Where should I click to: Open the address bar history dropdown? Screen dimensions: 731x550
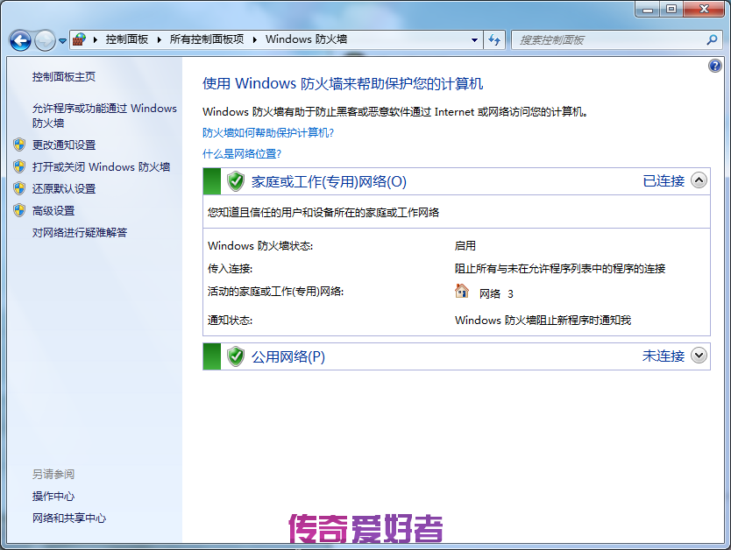(474, 40)
